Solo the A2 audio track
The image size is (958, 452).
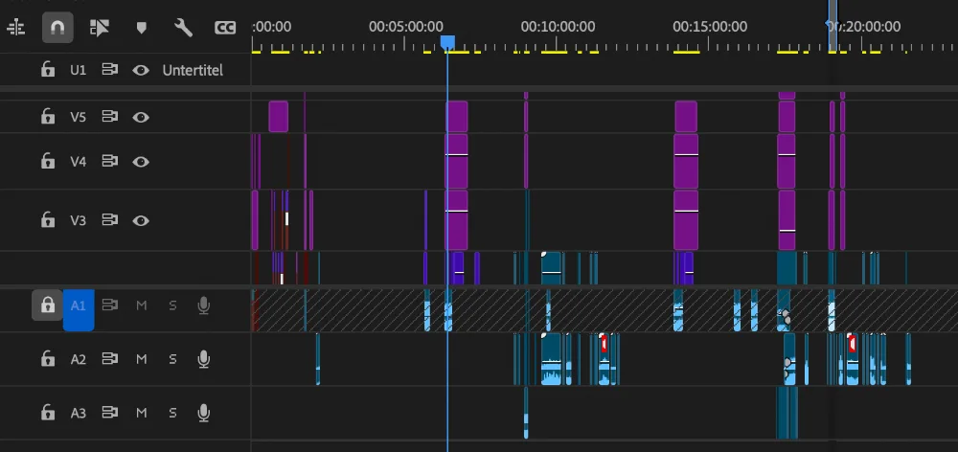172,359
